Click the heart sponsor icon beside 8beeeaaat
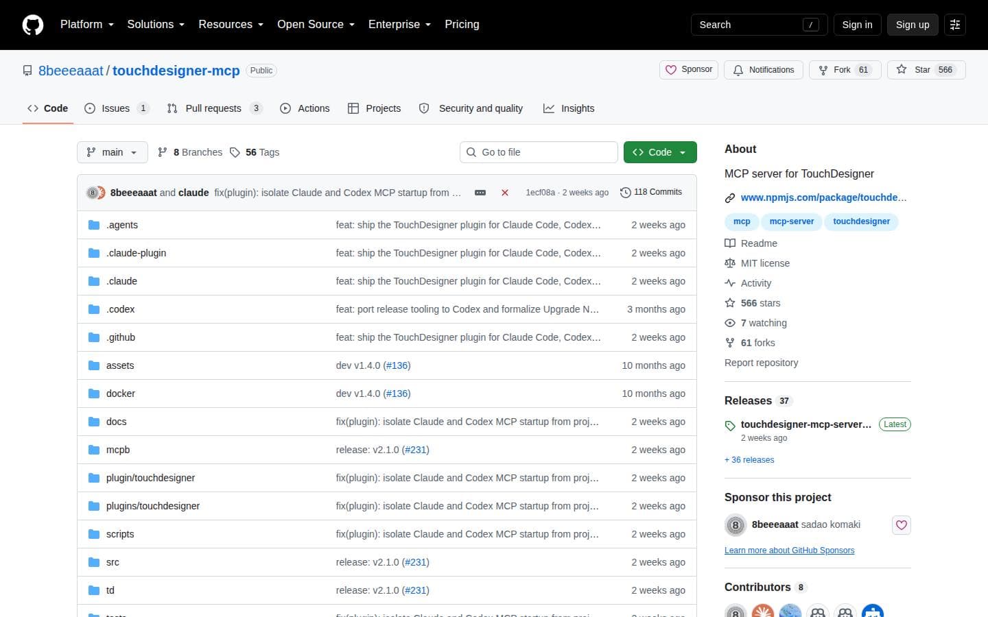Screen dimensions: 988x617 point(902,525)
